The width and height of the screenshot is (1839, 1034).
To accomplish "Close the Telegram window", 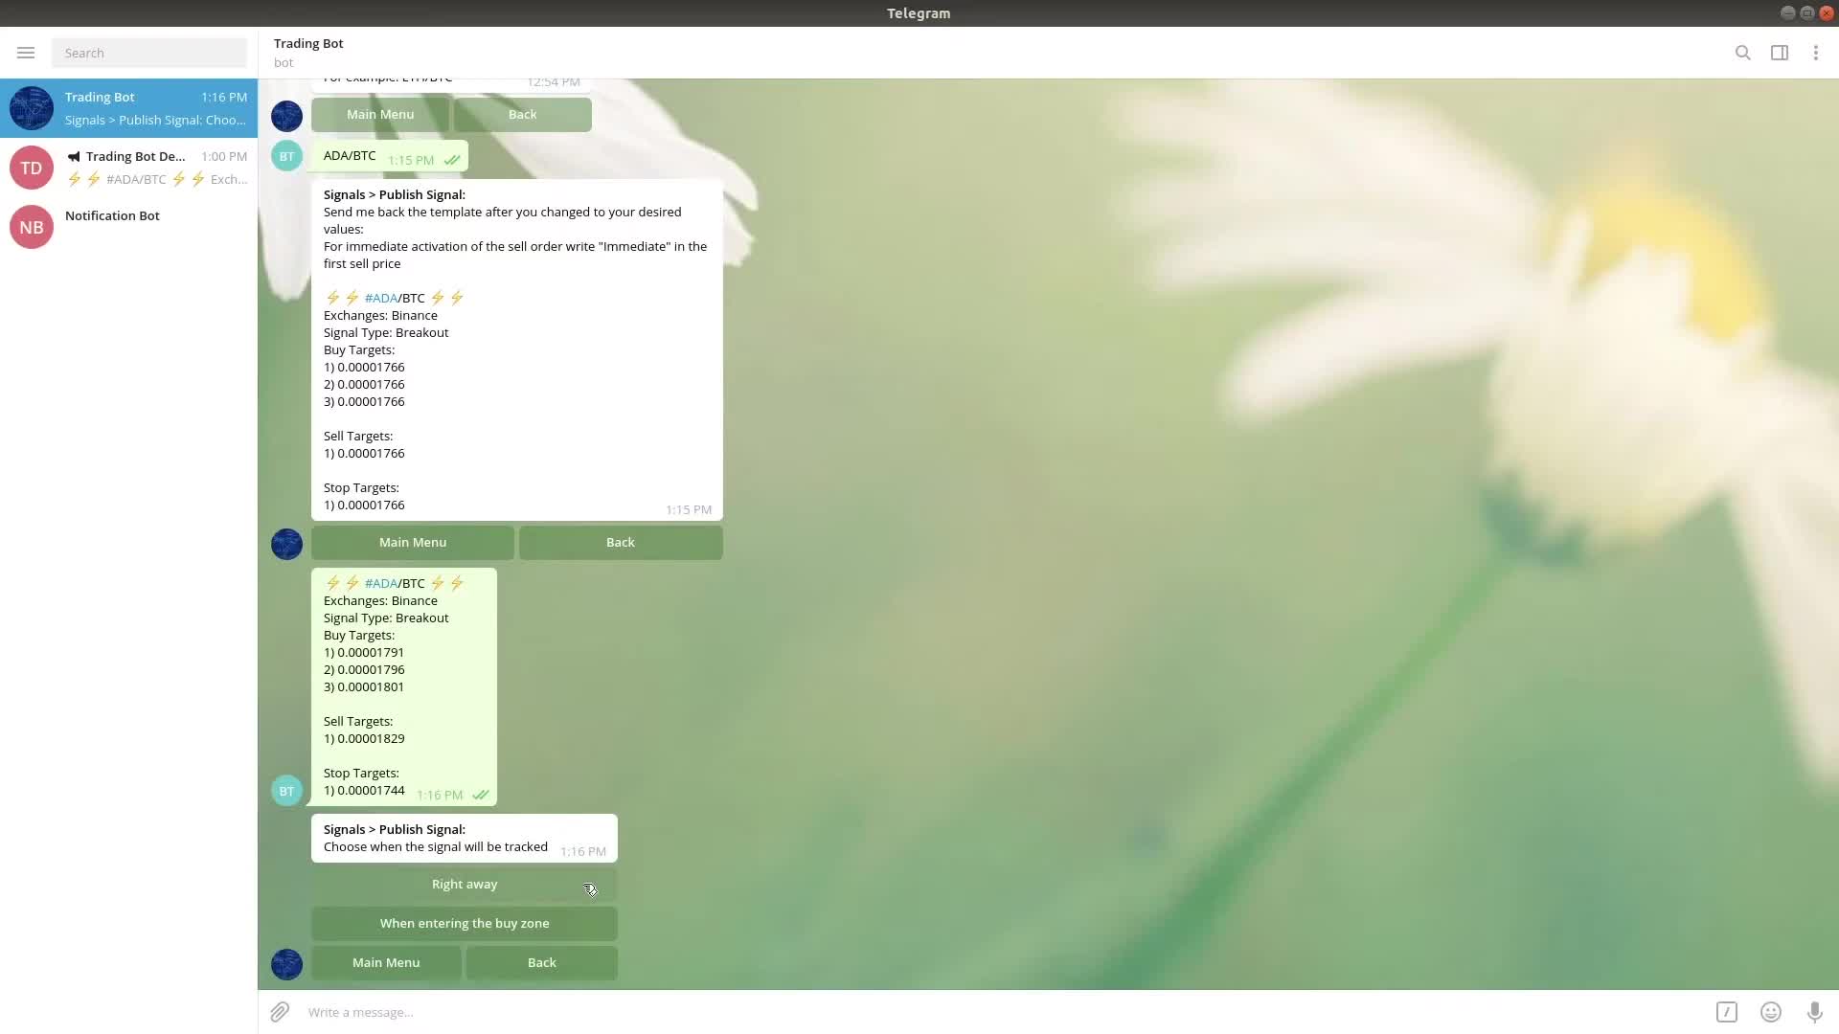I will tap(1827, 12).
